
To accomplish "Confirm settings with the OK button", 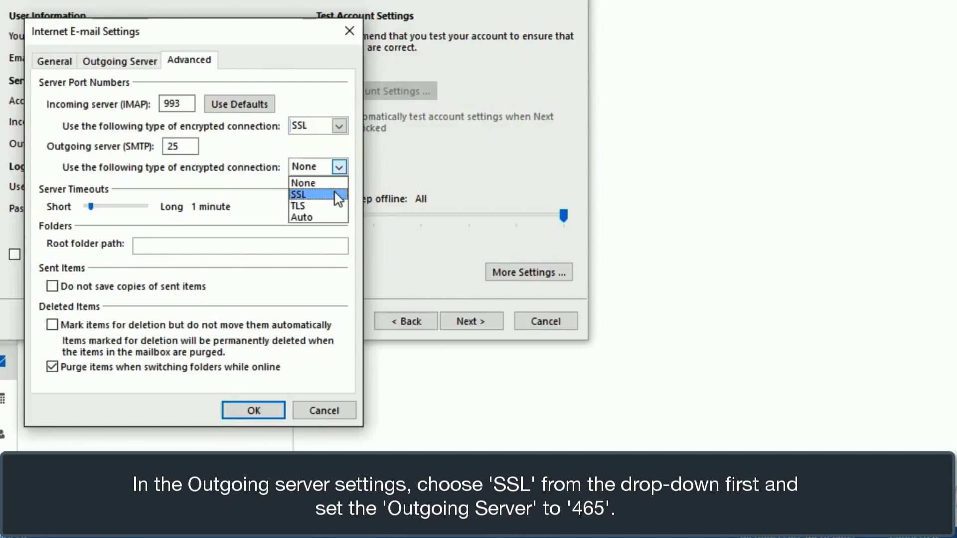I will [x=253, y=410].
